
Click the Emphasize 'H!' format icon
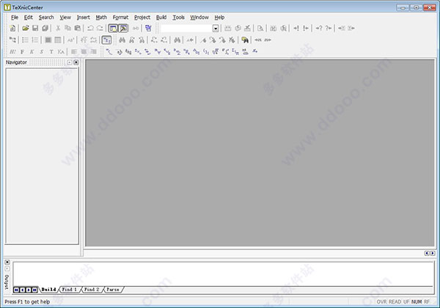pos(12,51)
